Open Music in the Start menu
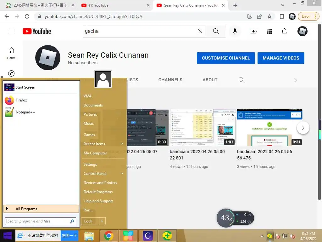 point(88,124)
